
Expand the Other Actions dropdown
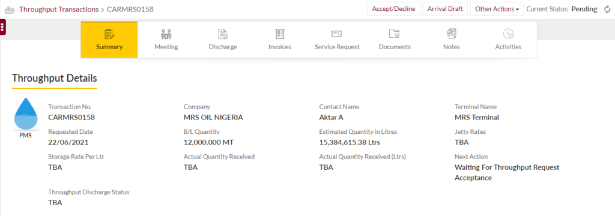[x=497, y=8]
